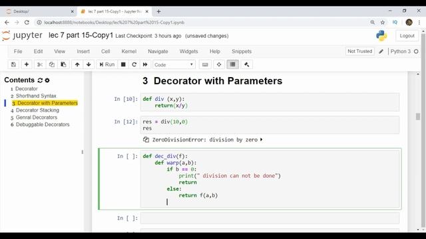The image size is (426, 239).
Task: Expand the ZeroDivisionError traceback arrow
Action: pos(261,139)
